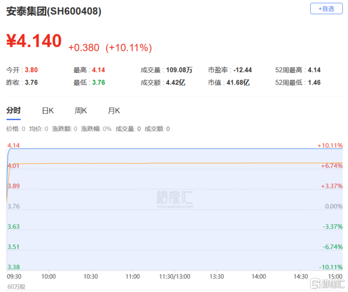Open the 日K daily chart tab
The height and width of the screenshot is (292, 348).
pos(48,111)
